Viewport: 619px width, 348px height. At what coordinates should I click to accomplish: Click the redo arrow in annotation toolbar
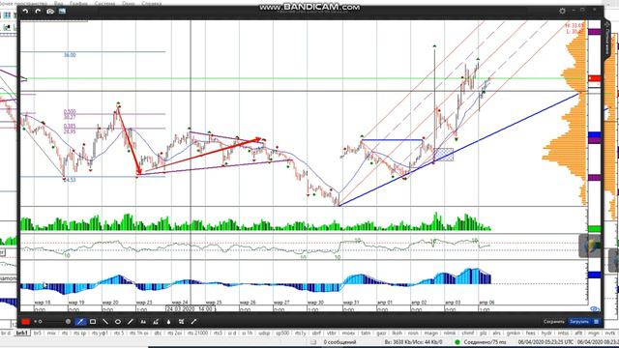pyautogui.click(x=38, y=12)
